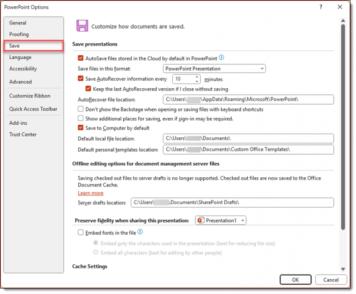Open the Advanced options category
This screenshot has width=356, height=294.
[20, 82]
